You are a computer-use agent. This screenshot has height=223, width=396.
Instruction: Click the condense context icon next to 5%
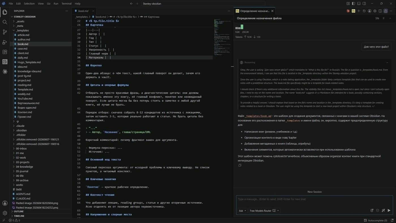(384, 18)
